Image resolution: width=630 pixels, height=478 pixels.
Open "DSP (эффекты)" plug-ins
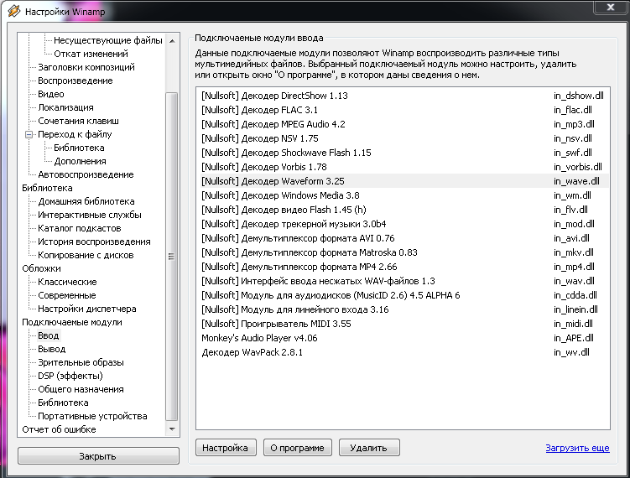click(x=70, y=376)
